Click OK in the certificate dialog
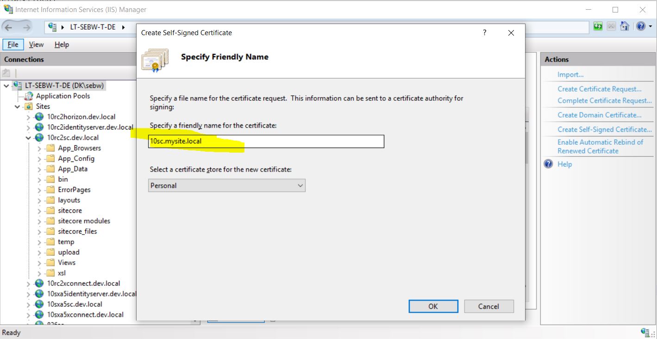 click(x=433, y=306)
